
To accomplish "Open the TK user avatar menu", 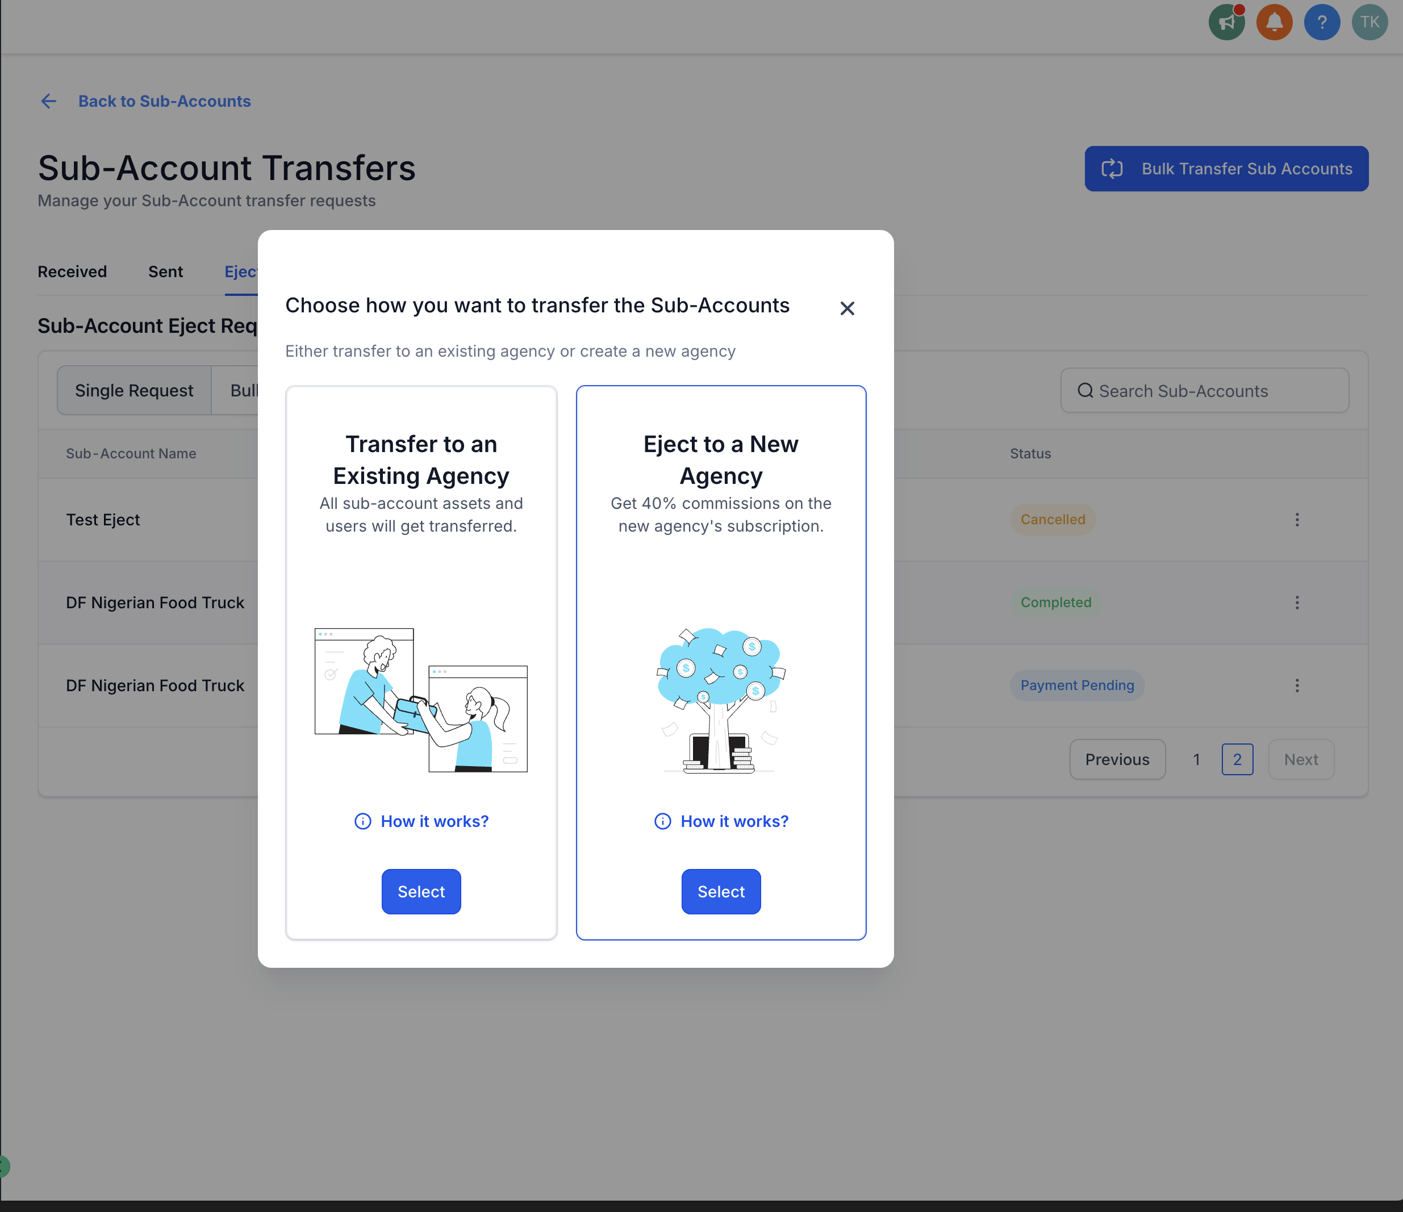I will click(1369, 22).
